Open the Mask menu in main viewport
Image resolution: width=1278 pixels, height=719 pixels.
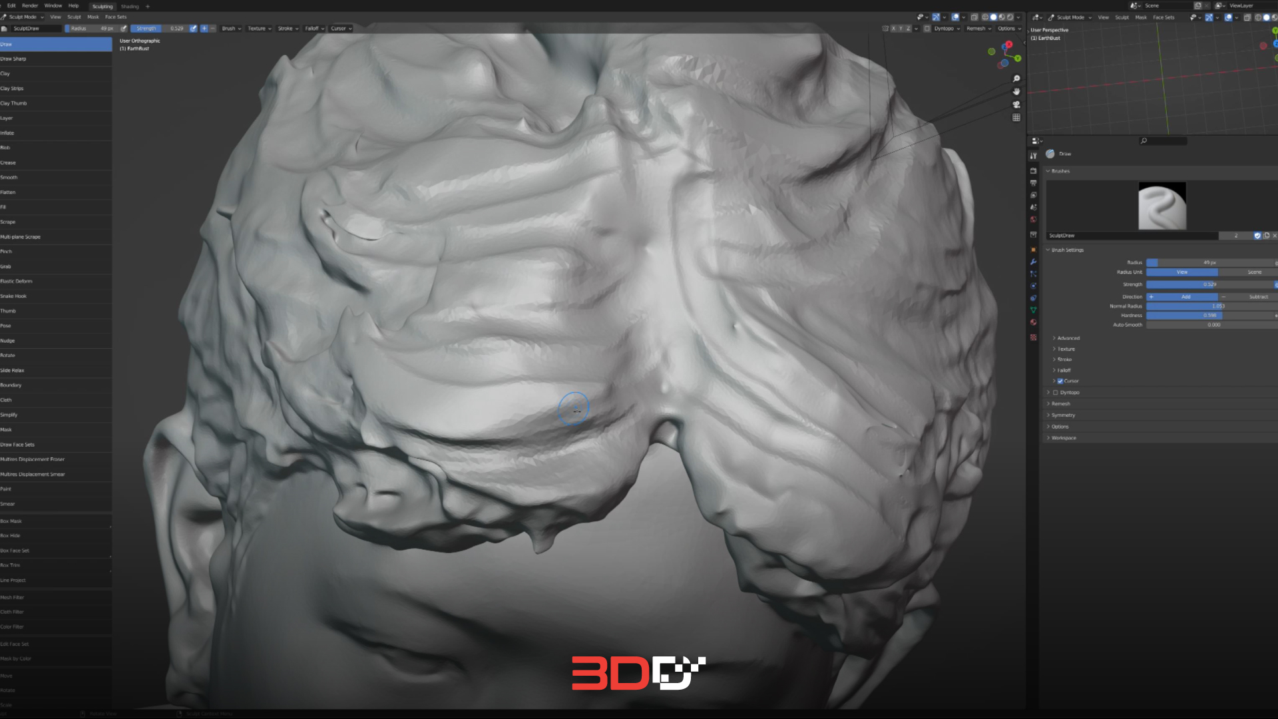[x=93, y=17]
